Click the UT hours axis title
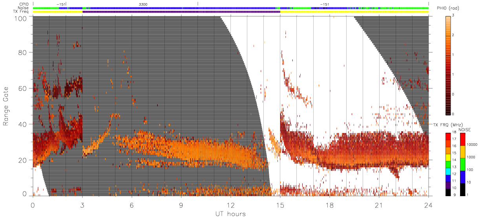Image resolution: width=482 pixels, height=222 pixels. (230, 214)
